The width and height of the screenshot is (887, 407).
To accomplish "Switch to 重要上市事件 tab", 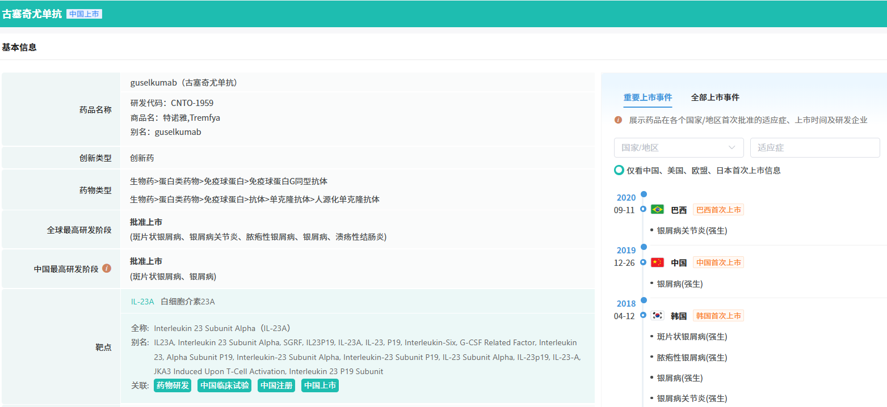I will [648, 97].
